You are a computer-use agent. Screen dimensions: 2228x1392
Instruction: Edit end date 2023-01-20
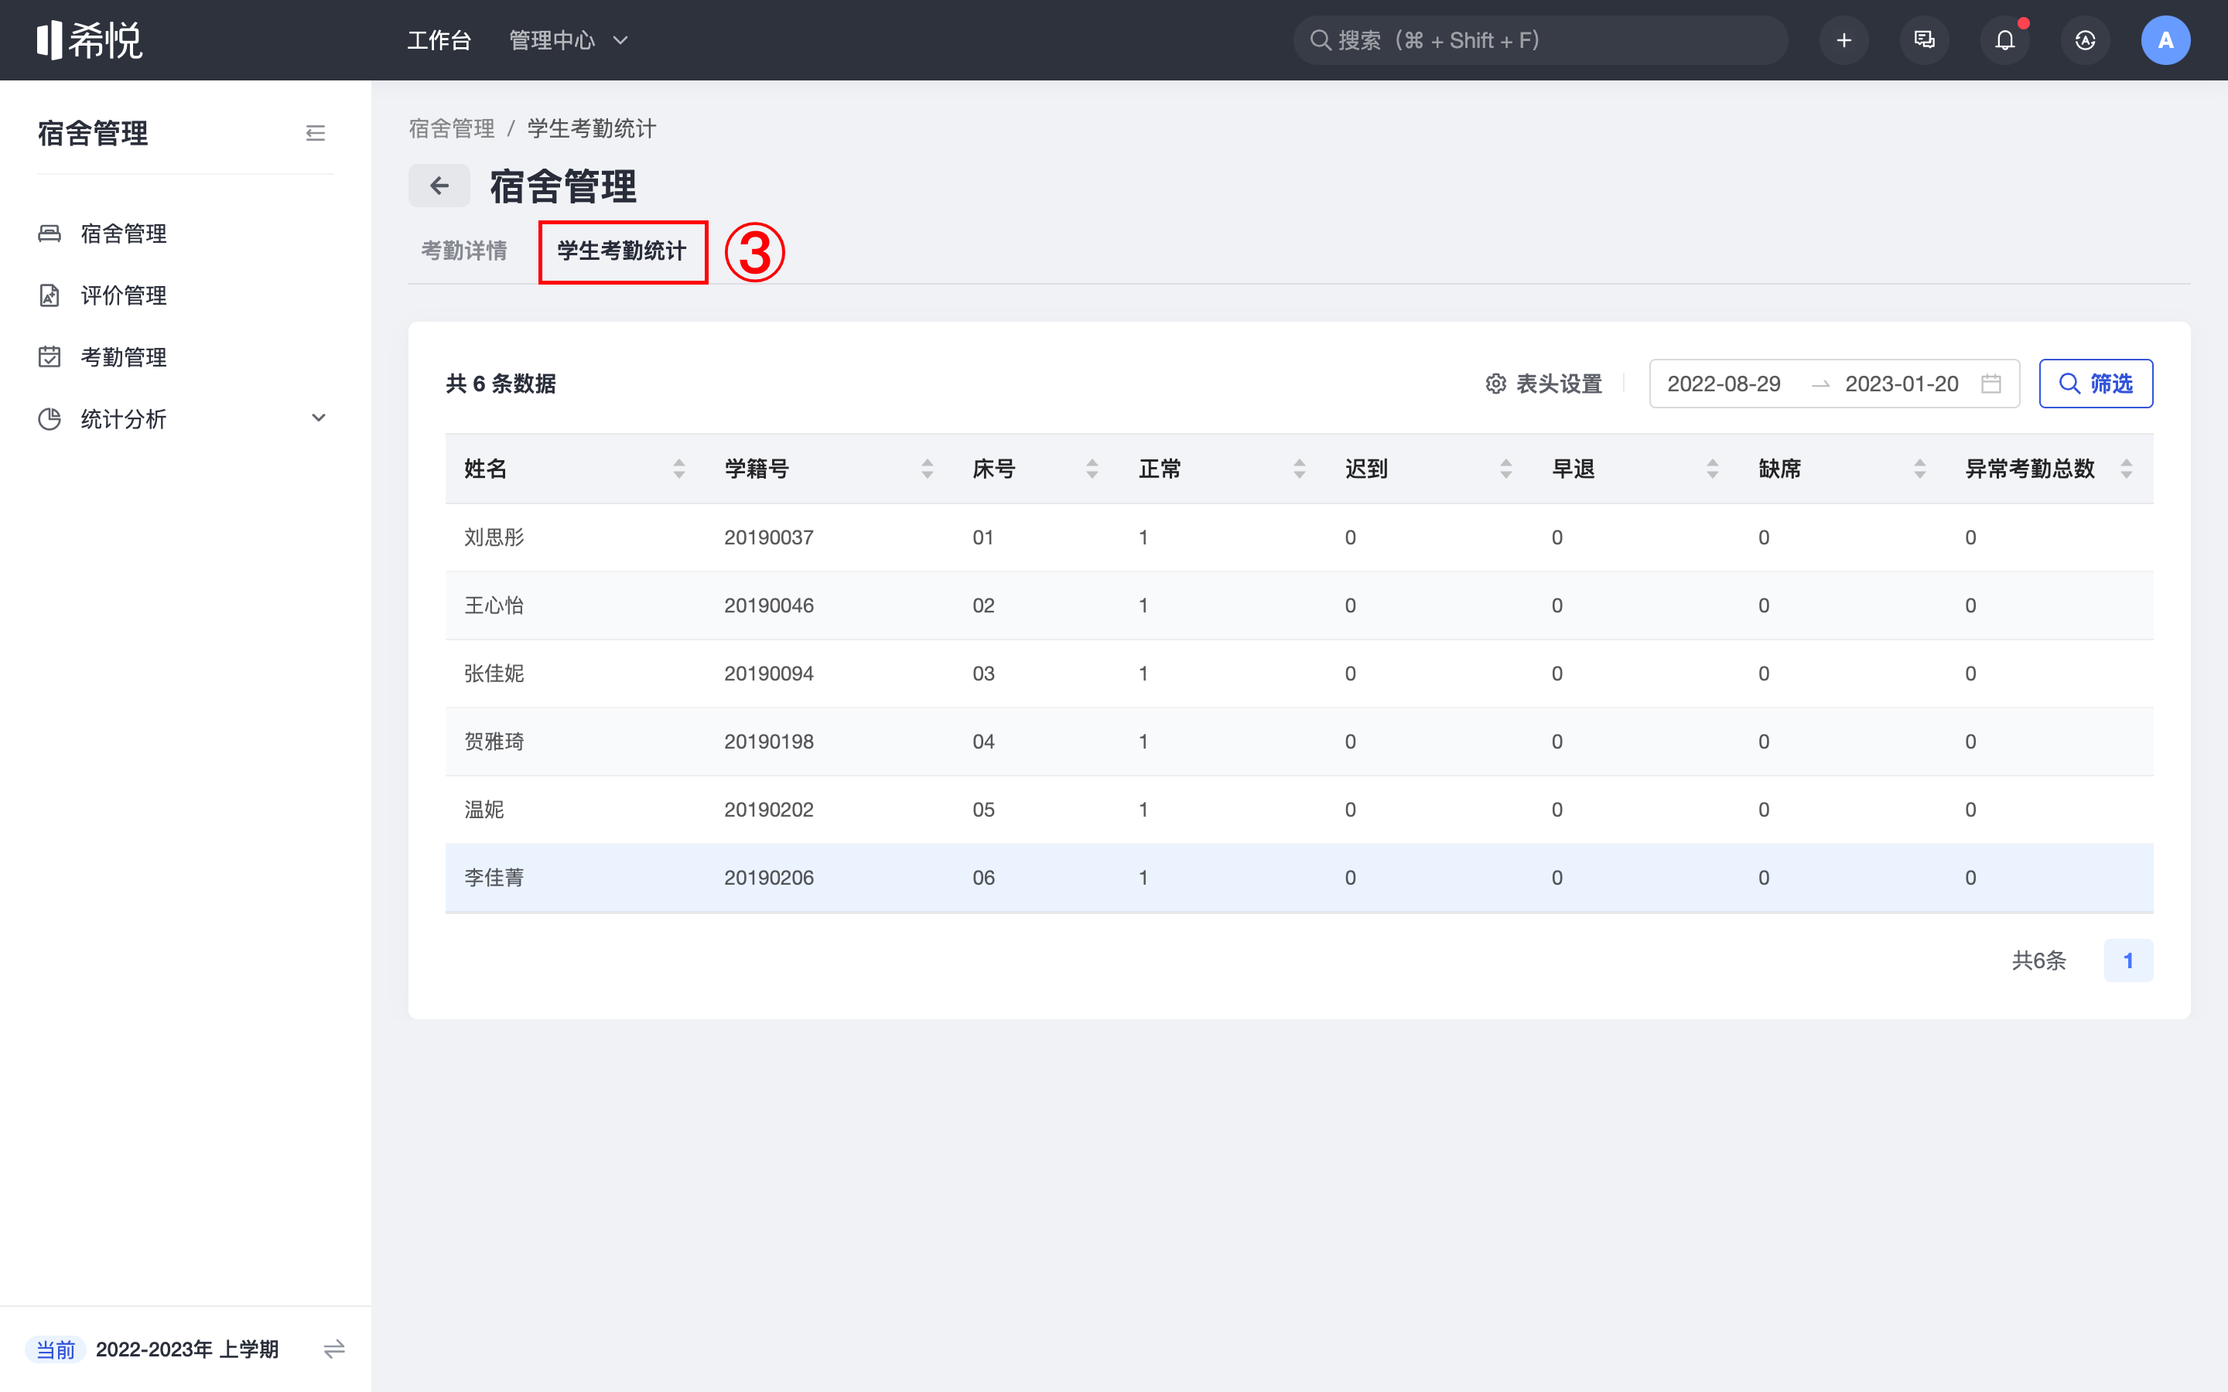point(1902,384)
